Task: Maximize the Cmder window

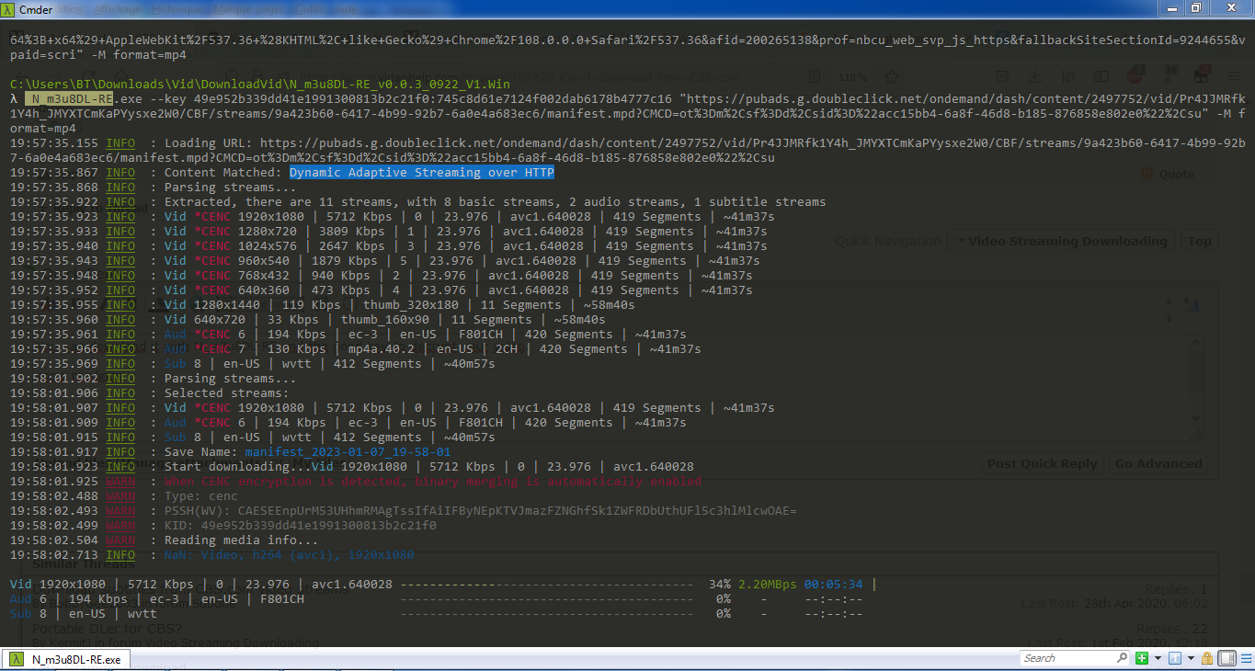Action: [x=1196, y=8]
